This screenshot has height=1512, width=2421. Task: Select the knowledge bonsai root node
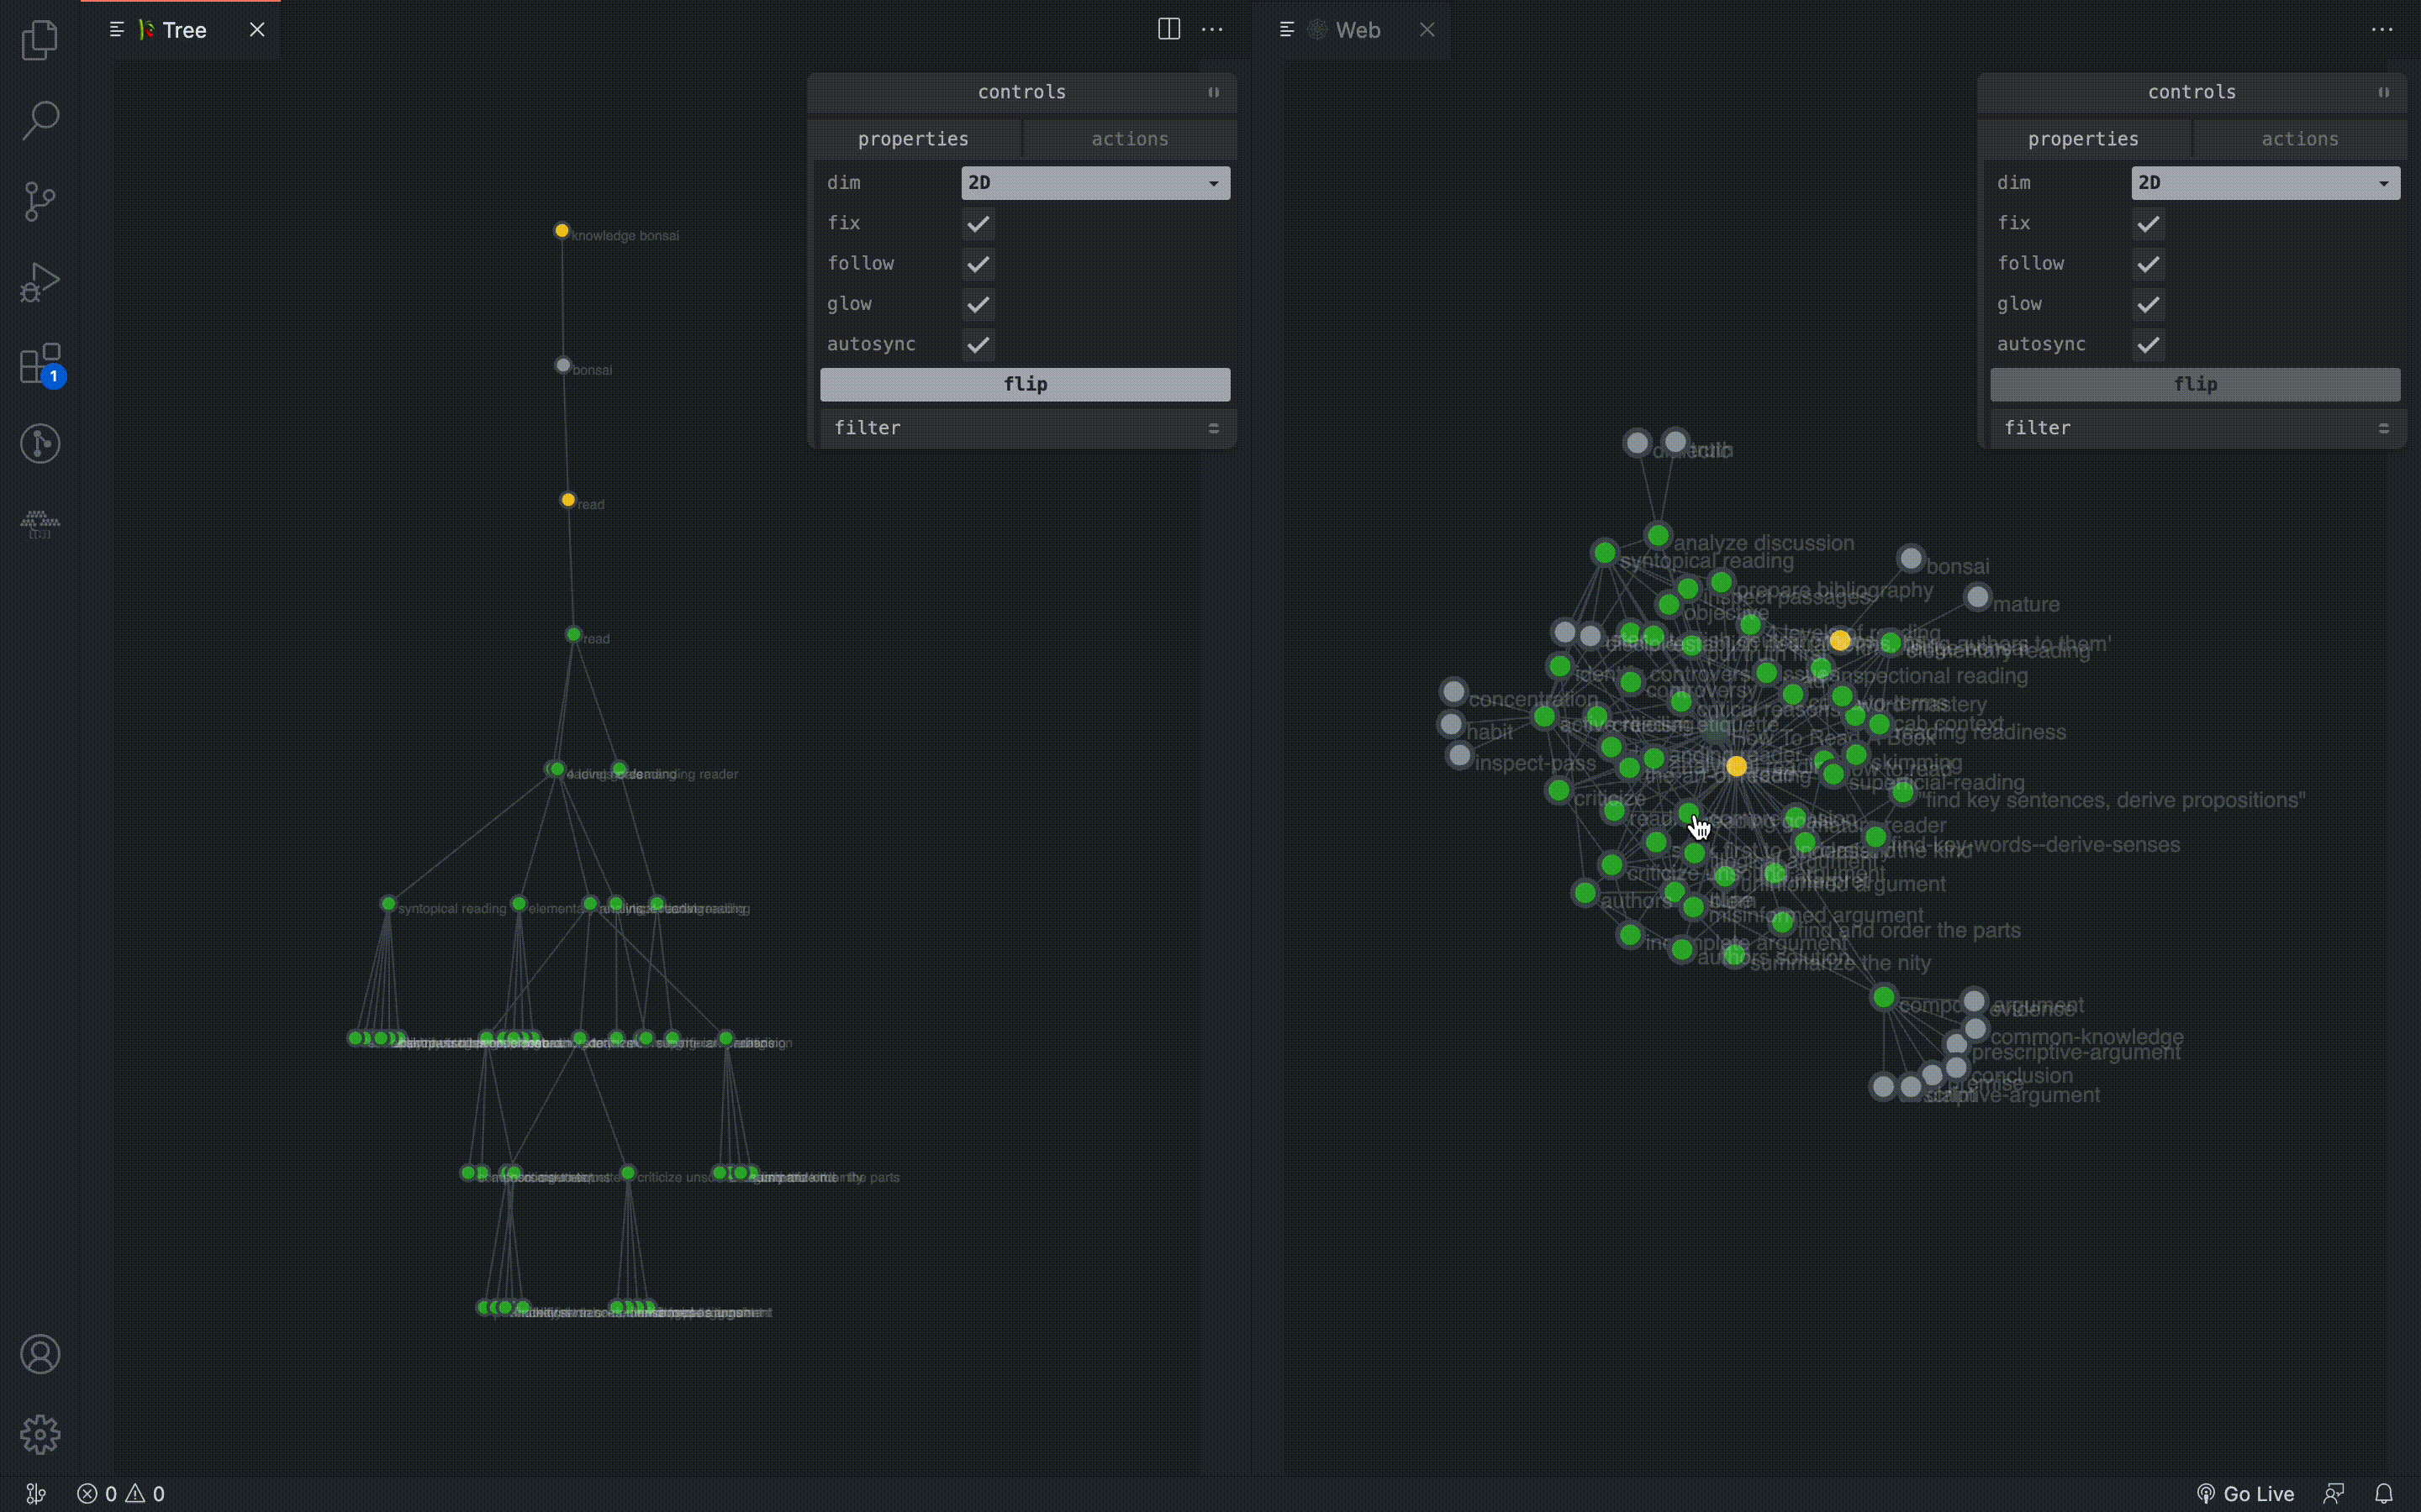562,231
